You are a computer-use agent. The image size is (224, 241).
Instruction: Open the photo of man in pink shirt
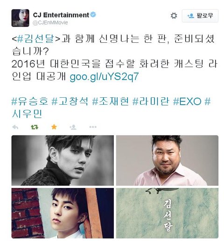[x=167, y=161]
